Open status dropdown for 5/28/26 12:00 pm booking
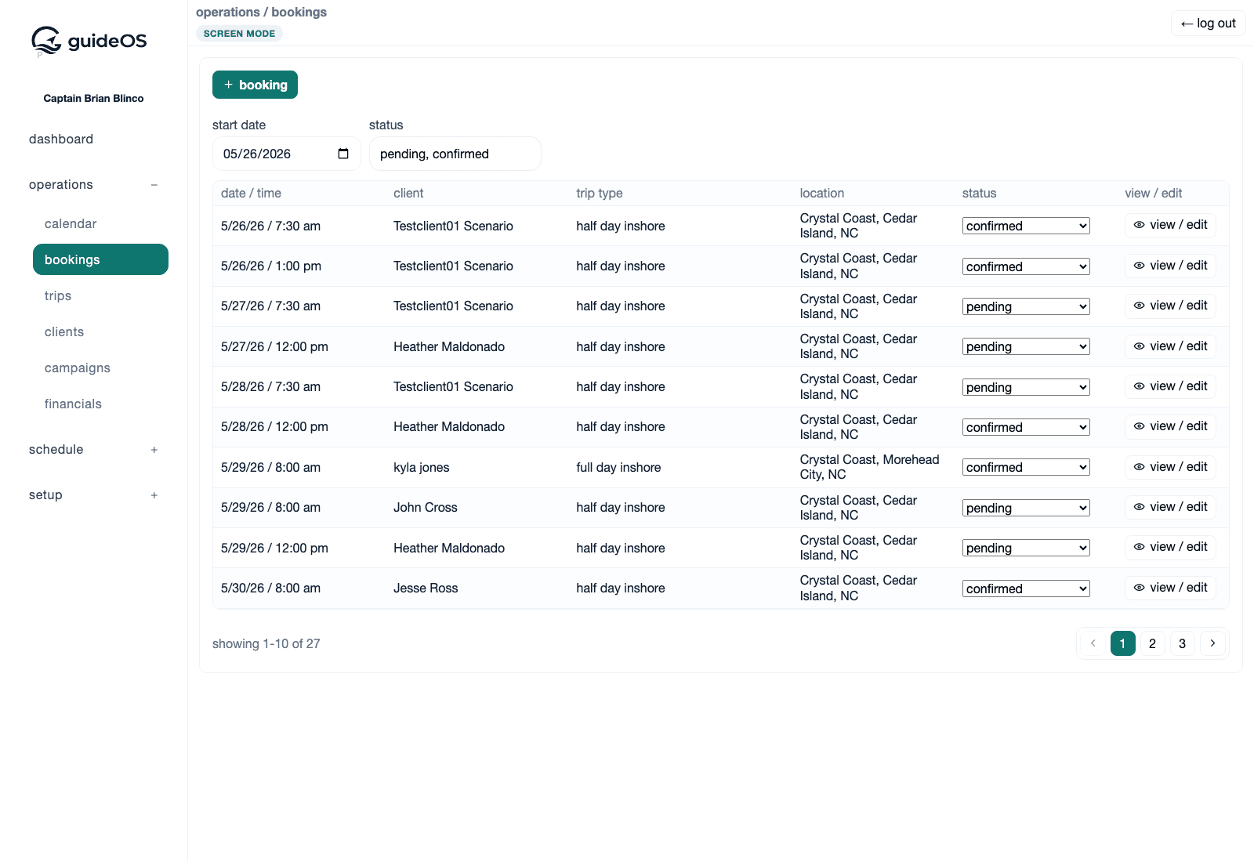 [x=1026, y=427]
